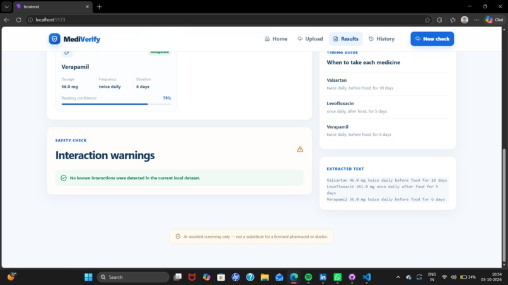The image size is (508, 285).
Task: Open Spotify from the taskbar
Action: 308,277
